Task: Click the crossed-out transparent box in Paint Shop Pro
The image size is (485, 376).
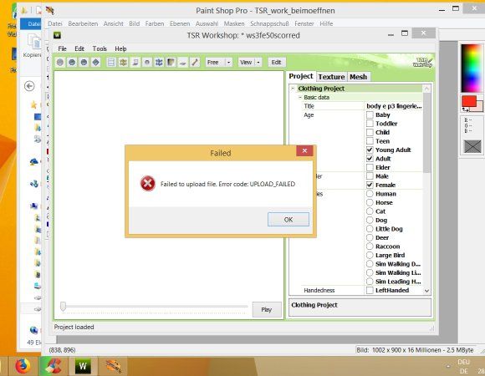Action: pyautogui.click(x=472, y=146)
